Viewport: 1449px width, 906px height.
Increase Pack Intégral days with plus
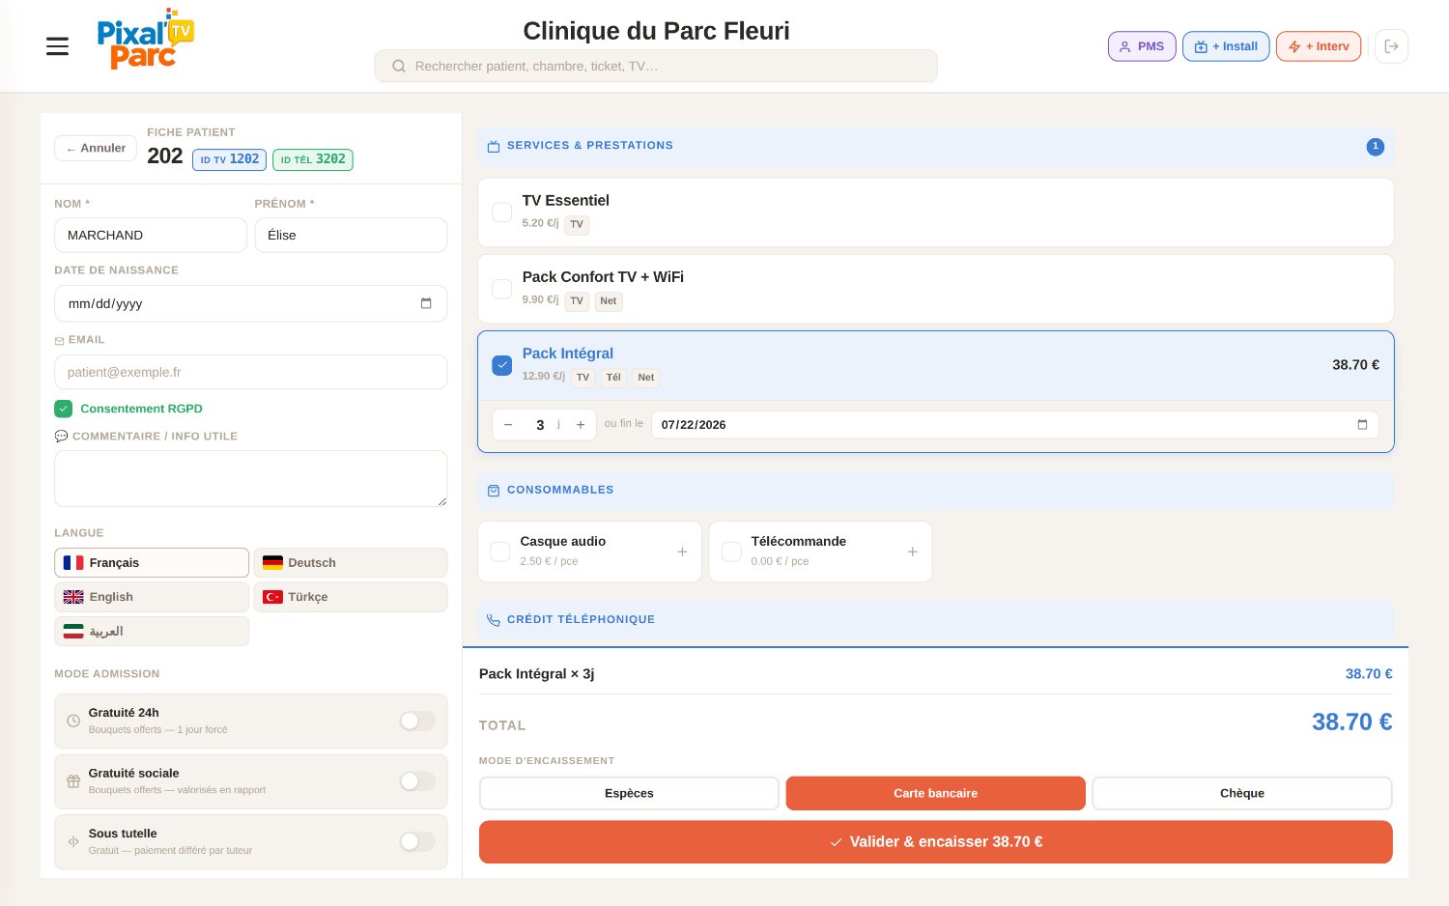(x=581, y=425)
